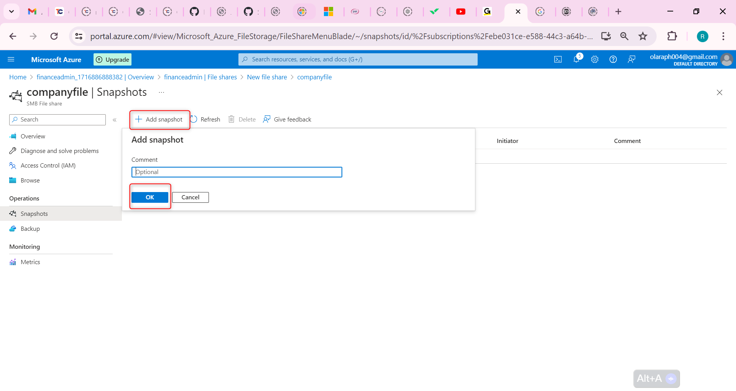Select Backup in the Operations sidebar
This screenshot has height=391, width=736.
point(30,228)
